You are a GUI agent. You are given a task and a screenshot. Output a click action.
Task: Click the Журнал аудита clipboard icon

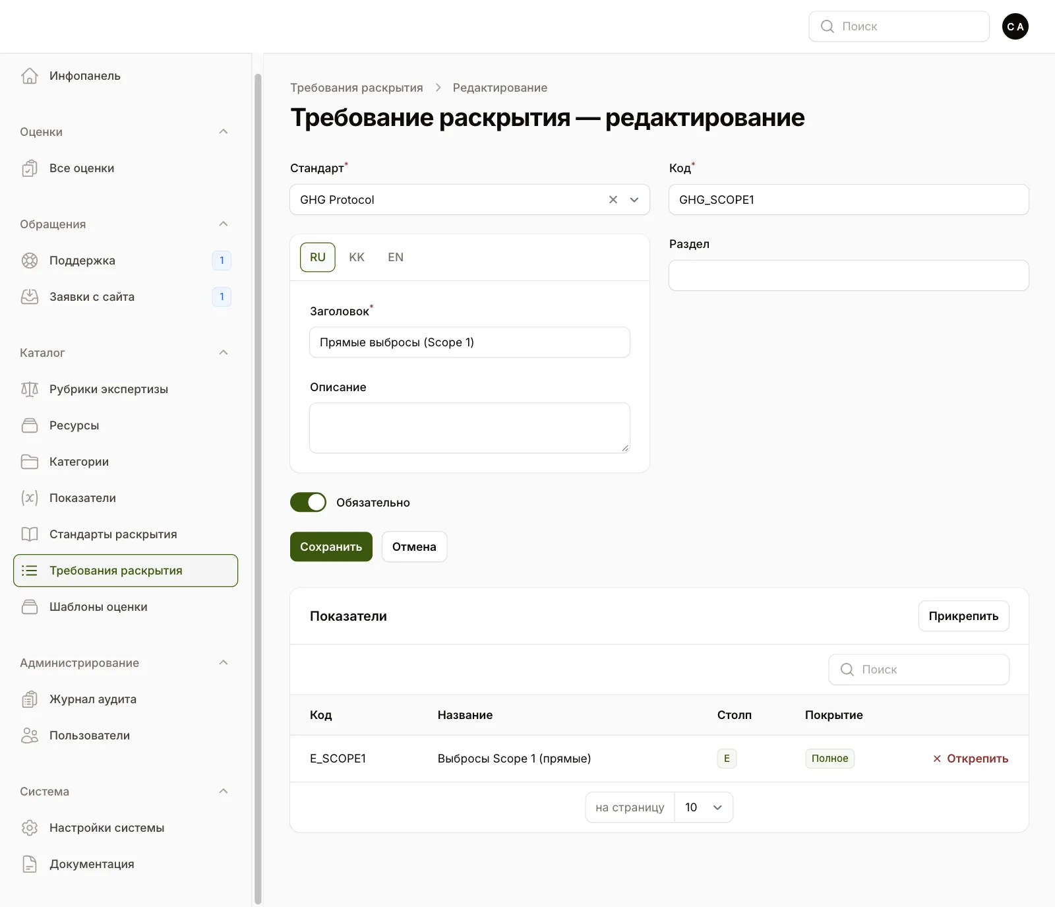(30, 699)
